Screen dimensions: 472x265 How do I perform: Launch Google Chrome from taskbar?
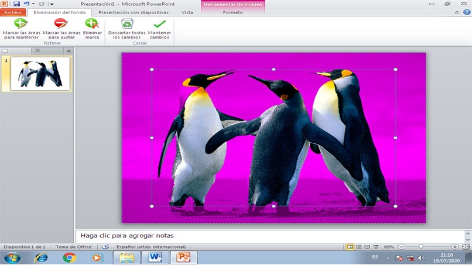click(x=69, y=258)
